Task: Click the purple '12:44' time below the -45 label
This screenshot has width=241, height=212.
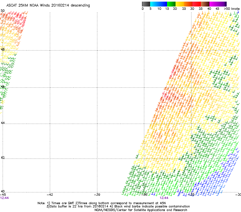Action: [x=5, y=198]
